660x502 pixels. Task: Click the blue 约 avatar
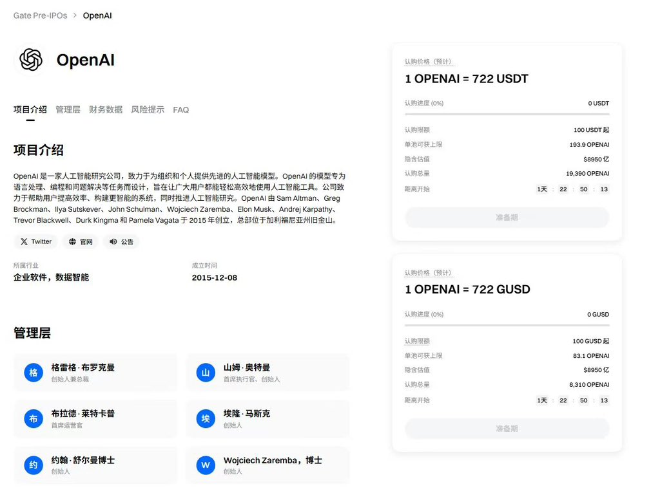34,465
